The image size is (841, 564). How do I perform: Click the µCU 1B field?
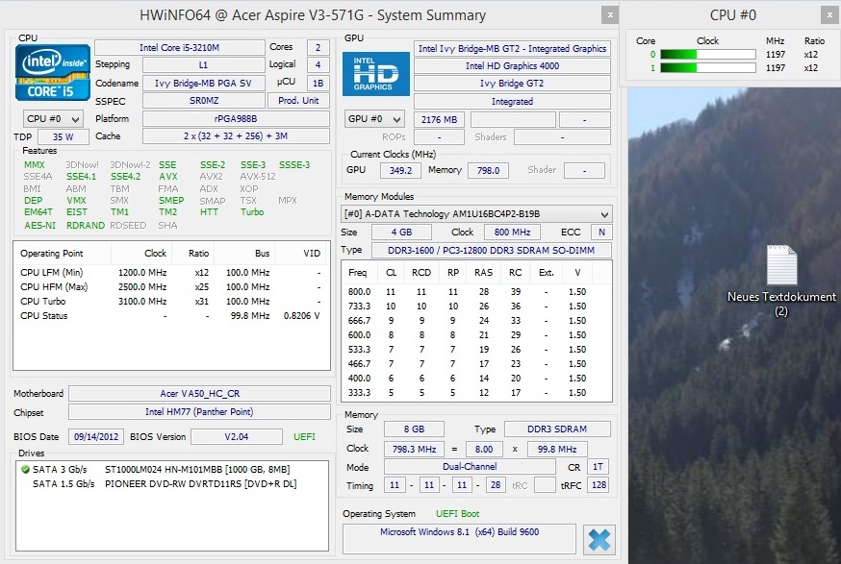click(x=318, y=83)
